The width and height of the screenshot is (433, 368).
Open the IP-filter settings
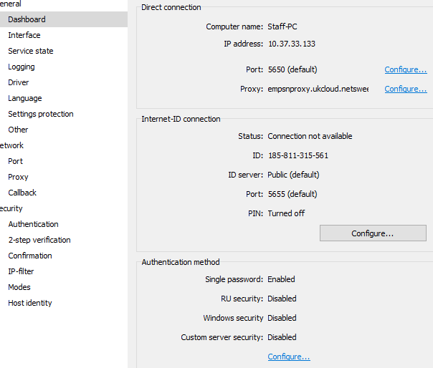(x=22, y=271)
